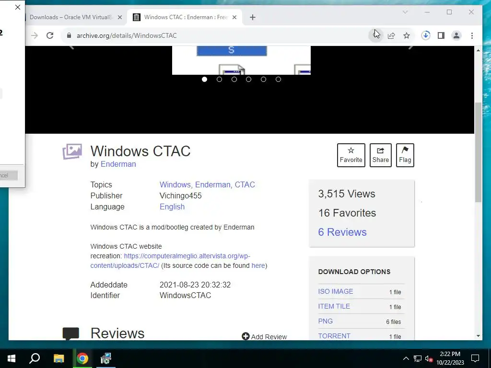Open the Chrome downloads indicator
The width and height of the screenshot is (491, 368).
coord(426,35)
